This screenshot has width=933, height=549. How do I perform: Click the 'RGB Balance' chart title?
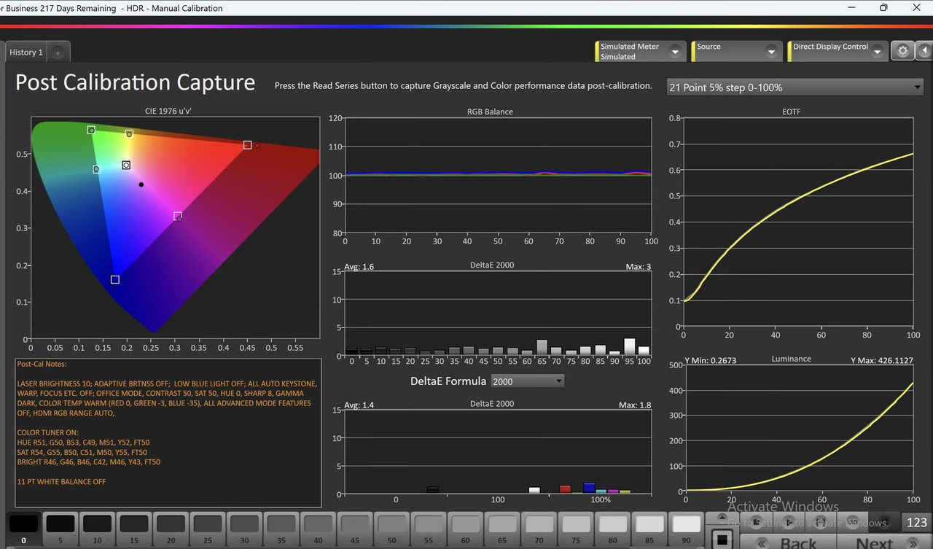click(490, 112)
